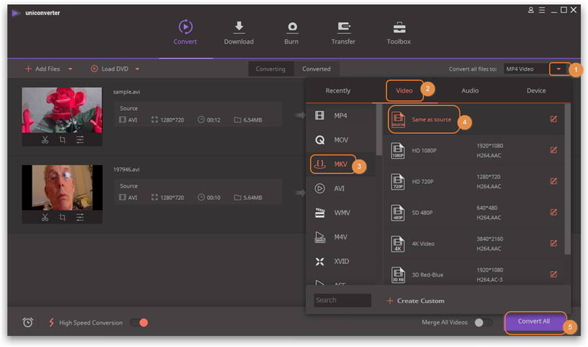Choose AVI format in list
Screen dimensions: 588x347
coord(341,189)
